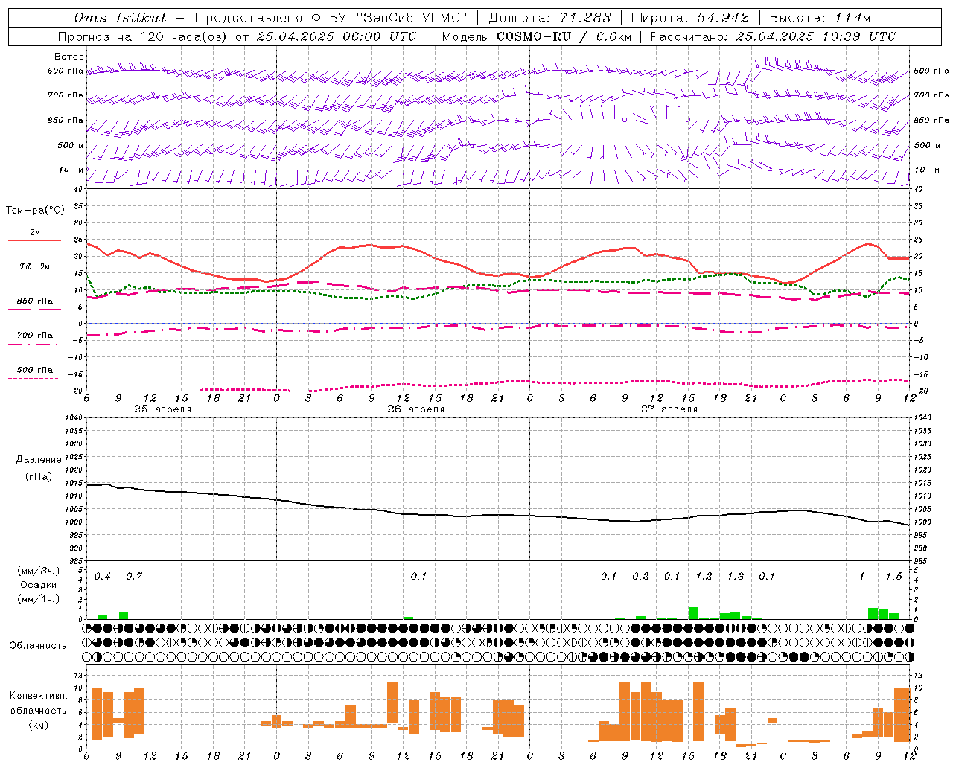This screenshot has width=953, height=762.
Task: Click the station name "Oms_Isilkul" in the header
Action: click(x=121, y=18)
